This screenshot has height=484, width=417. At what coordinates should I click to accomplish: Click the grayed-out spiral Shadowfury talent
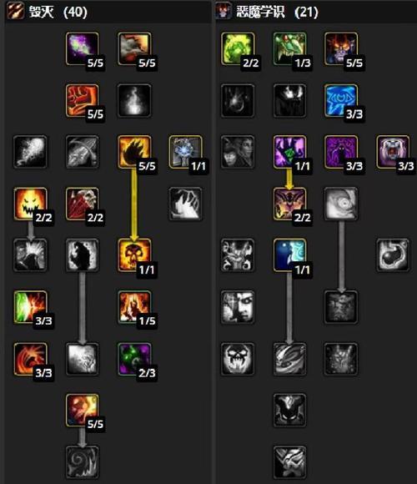pos(83,462)
